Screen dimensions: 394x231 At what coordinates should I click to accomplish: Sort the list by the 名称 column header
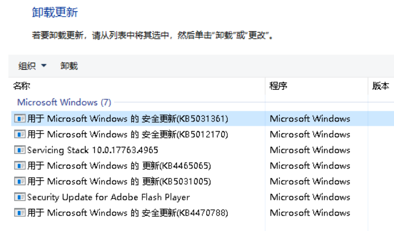tap(22, 86)
